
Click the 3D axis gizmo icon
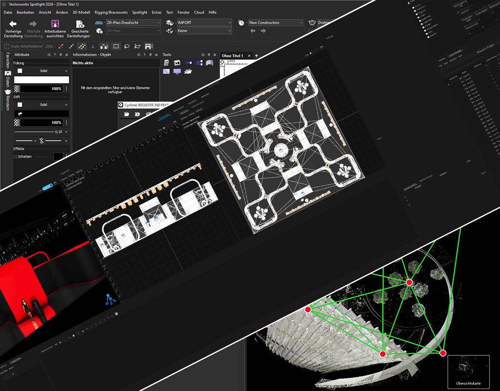93,46
